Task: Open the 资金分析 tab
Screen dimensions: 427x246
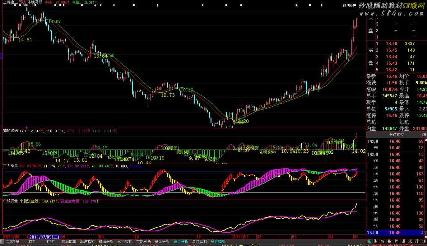Action: click(x=162, y=241)
